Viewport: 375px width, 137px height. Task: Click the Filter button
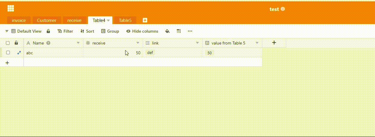[65, 31]
